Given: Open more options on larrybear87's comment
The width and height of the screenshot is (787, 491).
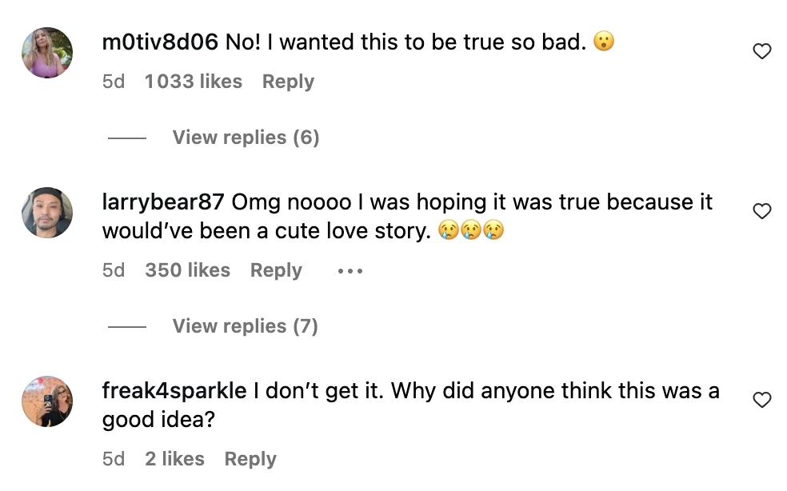Looking at the screenshot, I should click(350, 271).
